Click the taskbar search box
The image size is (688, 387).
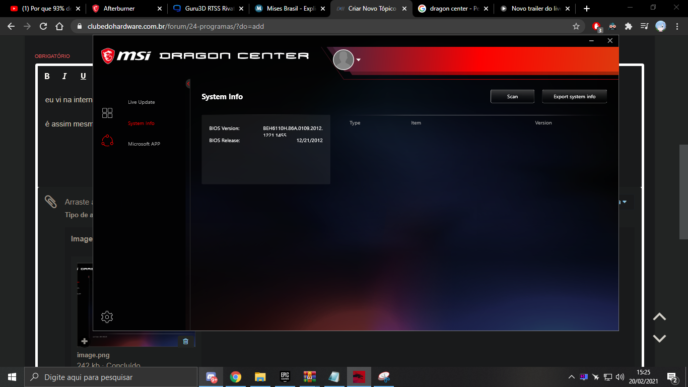[111, 377]
